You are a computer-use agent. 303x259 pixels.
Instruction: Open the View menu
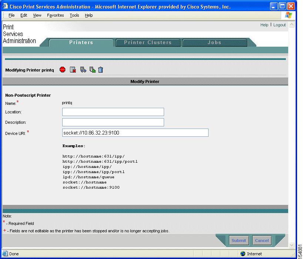(x=37, y=15)
